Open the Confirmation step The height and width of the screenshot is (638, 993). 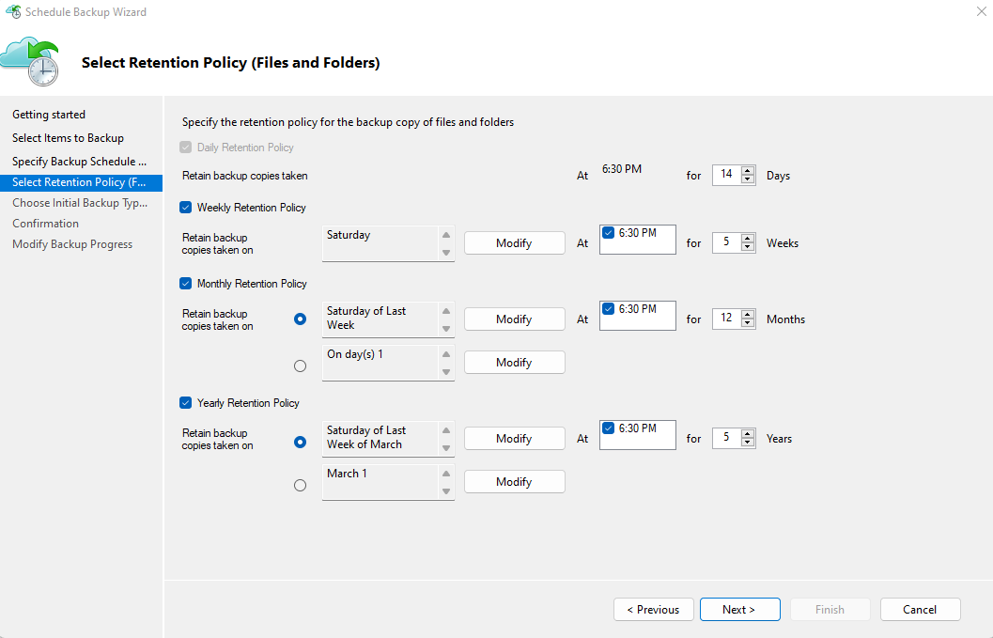[x=46, y=224]
